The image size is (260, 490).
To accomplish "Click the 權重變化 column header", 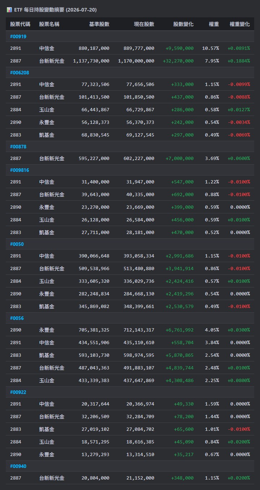I will pos(240,24).
